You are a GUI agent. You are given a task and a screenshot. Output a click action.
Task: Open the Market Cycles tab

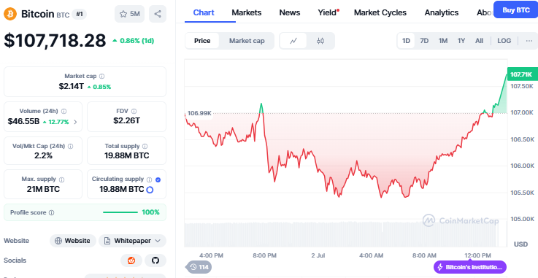pos(380,12)
